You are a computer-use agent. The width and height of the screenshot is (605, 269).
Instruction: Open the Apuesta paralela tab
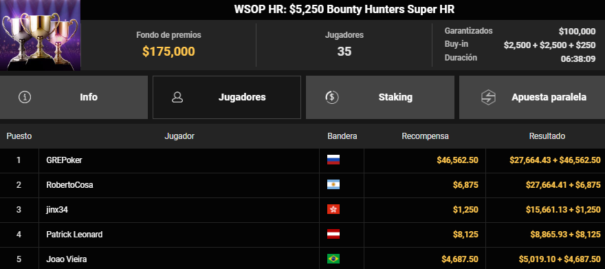click(532, 97)
